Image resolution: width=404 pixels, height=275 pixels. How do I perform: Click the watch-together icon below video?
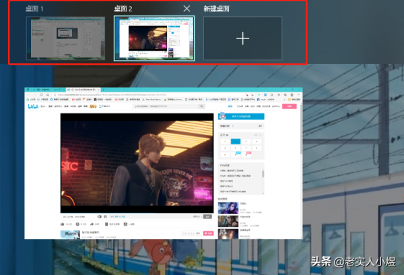coord(125,224)
